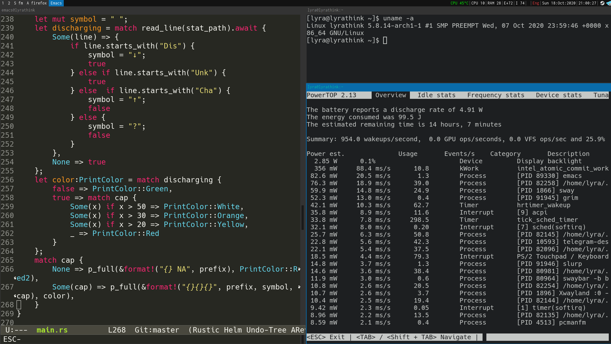Image resolution: width=611 pixels, height=344 pixels.
Task: Click the terminal prompt cursor after uname output
Action: [x=385, y=40]
